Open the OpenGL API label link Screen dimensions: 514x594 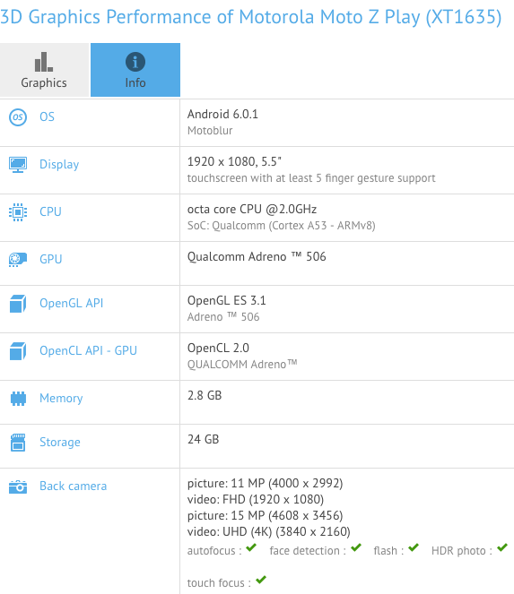(72, 303)
